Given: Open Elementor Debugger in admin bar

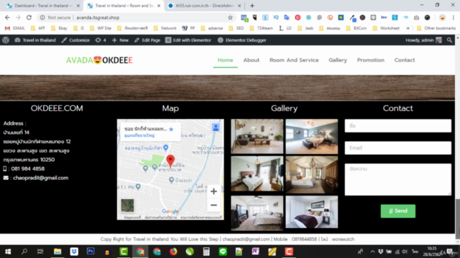Looking at the screenshot, I should (242, 40).
